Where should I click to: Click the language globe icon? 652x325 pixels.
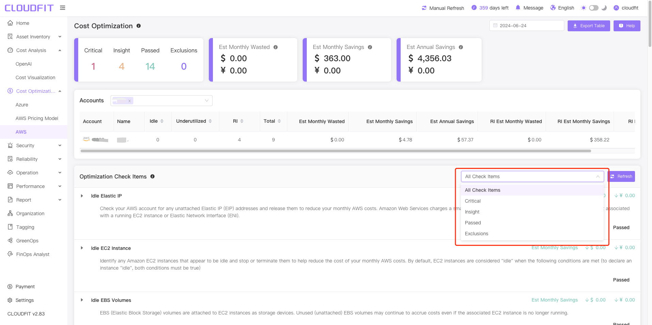pyautogui.click(x=553, y=7)
